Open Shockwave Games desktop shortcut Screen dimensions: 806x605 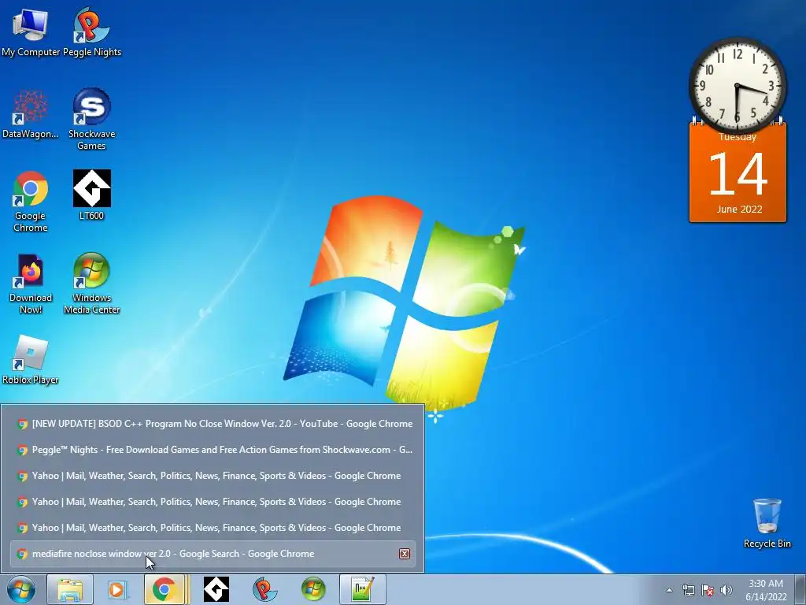(x=91, y=120)
